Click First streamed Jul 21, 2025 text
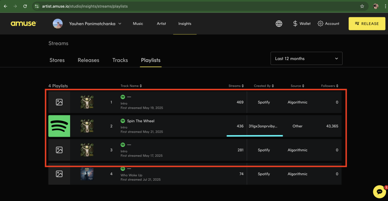The image size is (388, 201). pyautogui.click(x=141, y=179)
